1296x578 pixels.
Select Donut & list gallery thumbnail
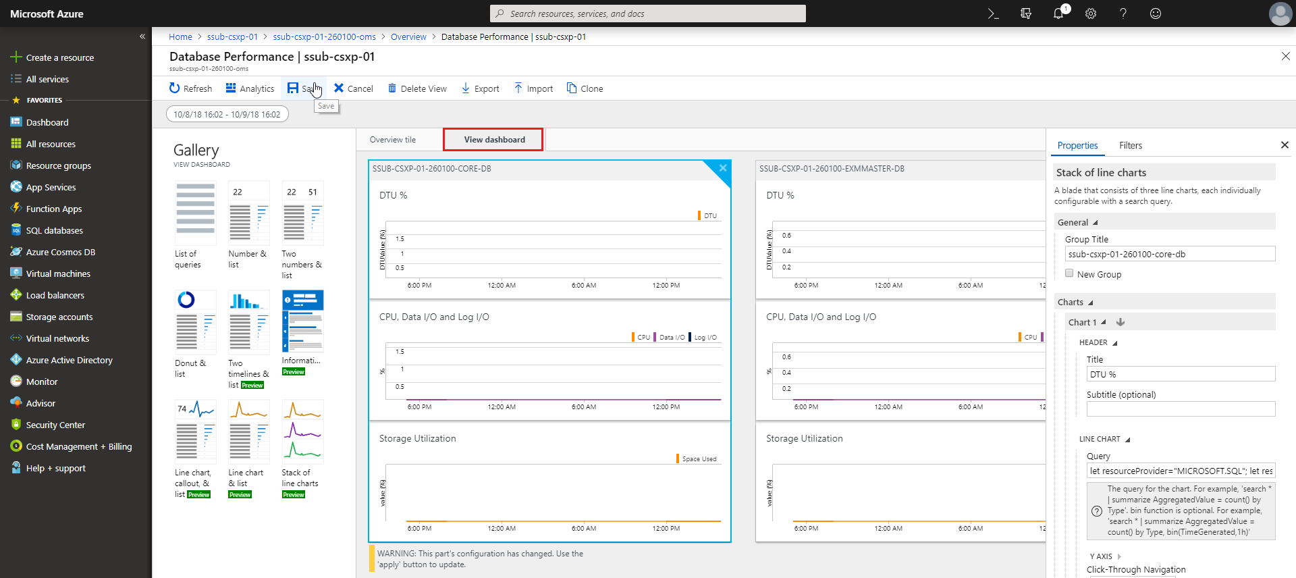click(x=195, y=322)
